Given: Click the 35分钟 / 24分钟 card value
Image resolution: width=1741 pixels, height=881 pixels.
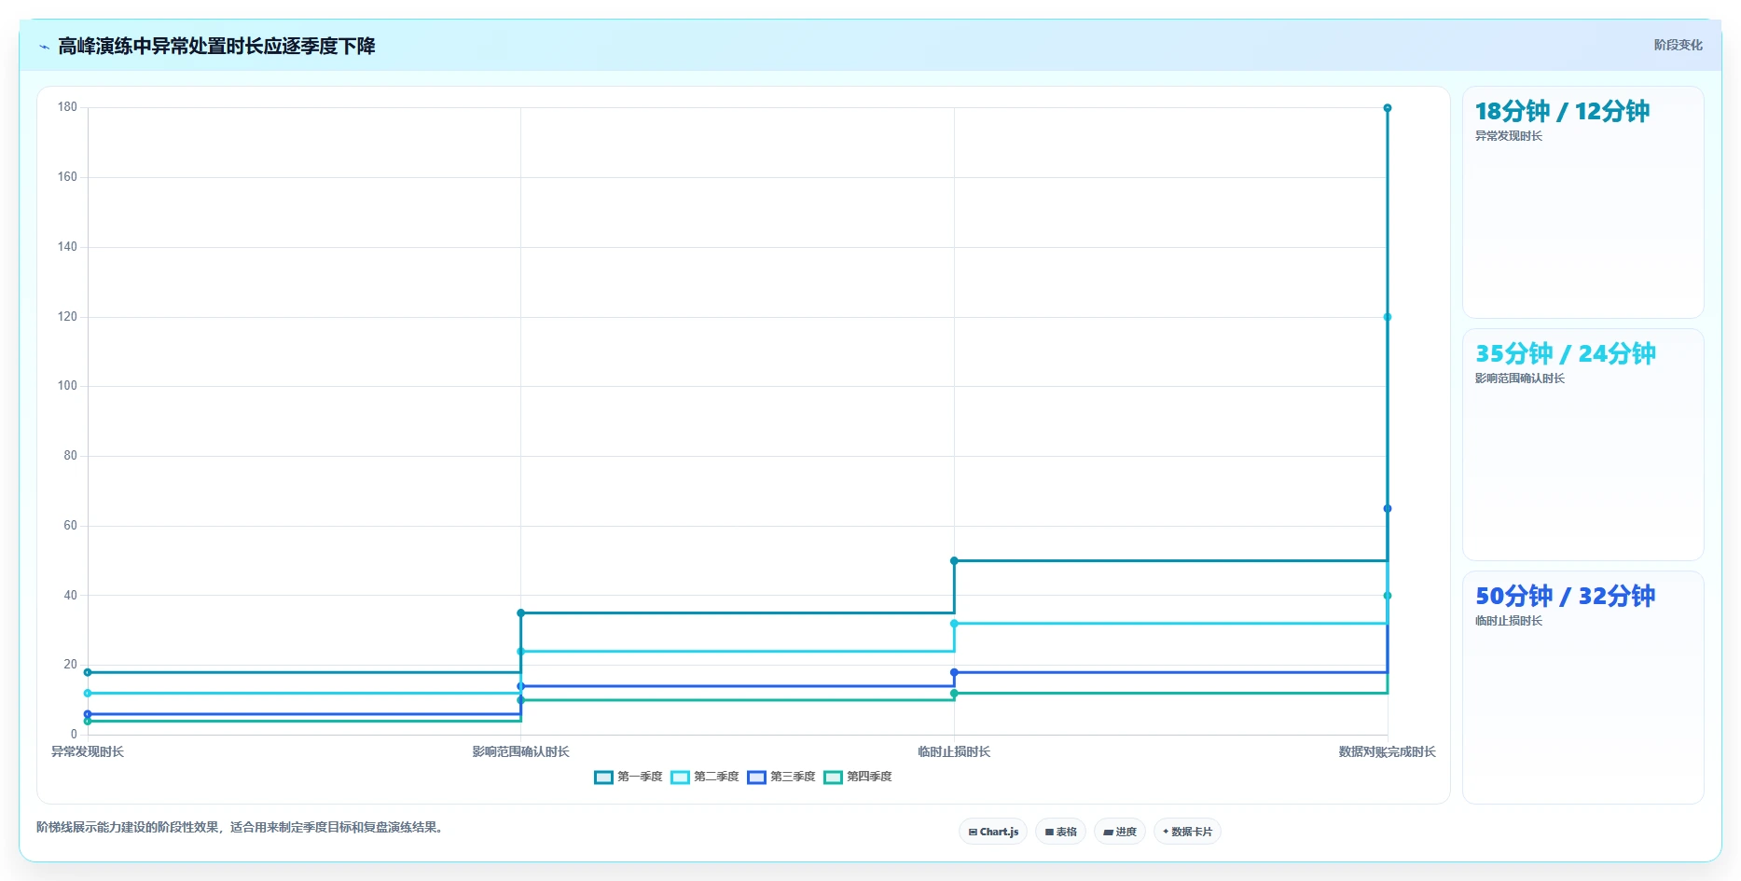Looking at the screenshot, I should click(1565, 353).
